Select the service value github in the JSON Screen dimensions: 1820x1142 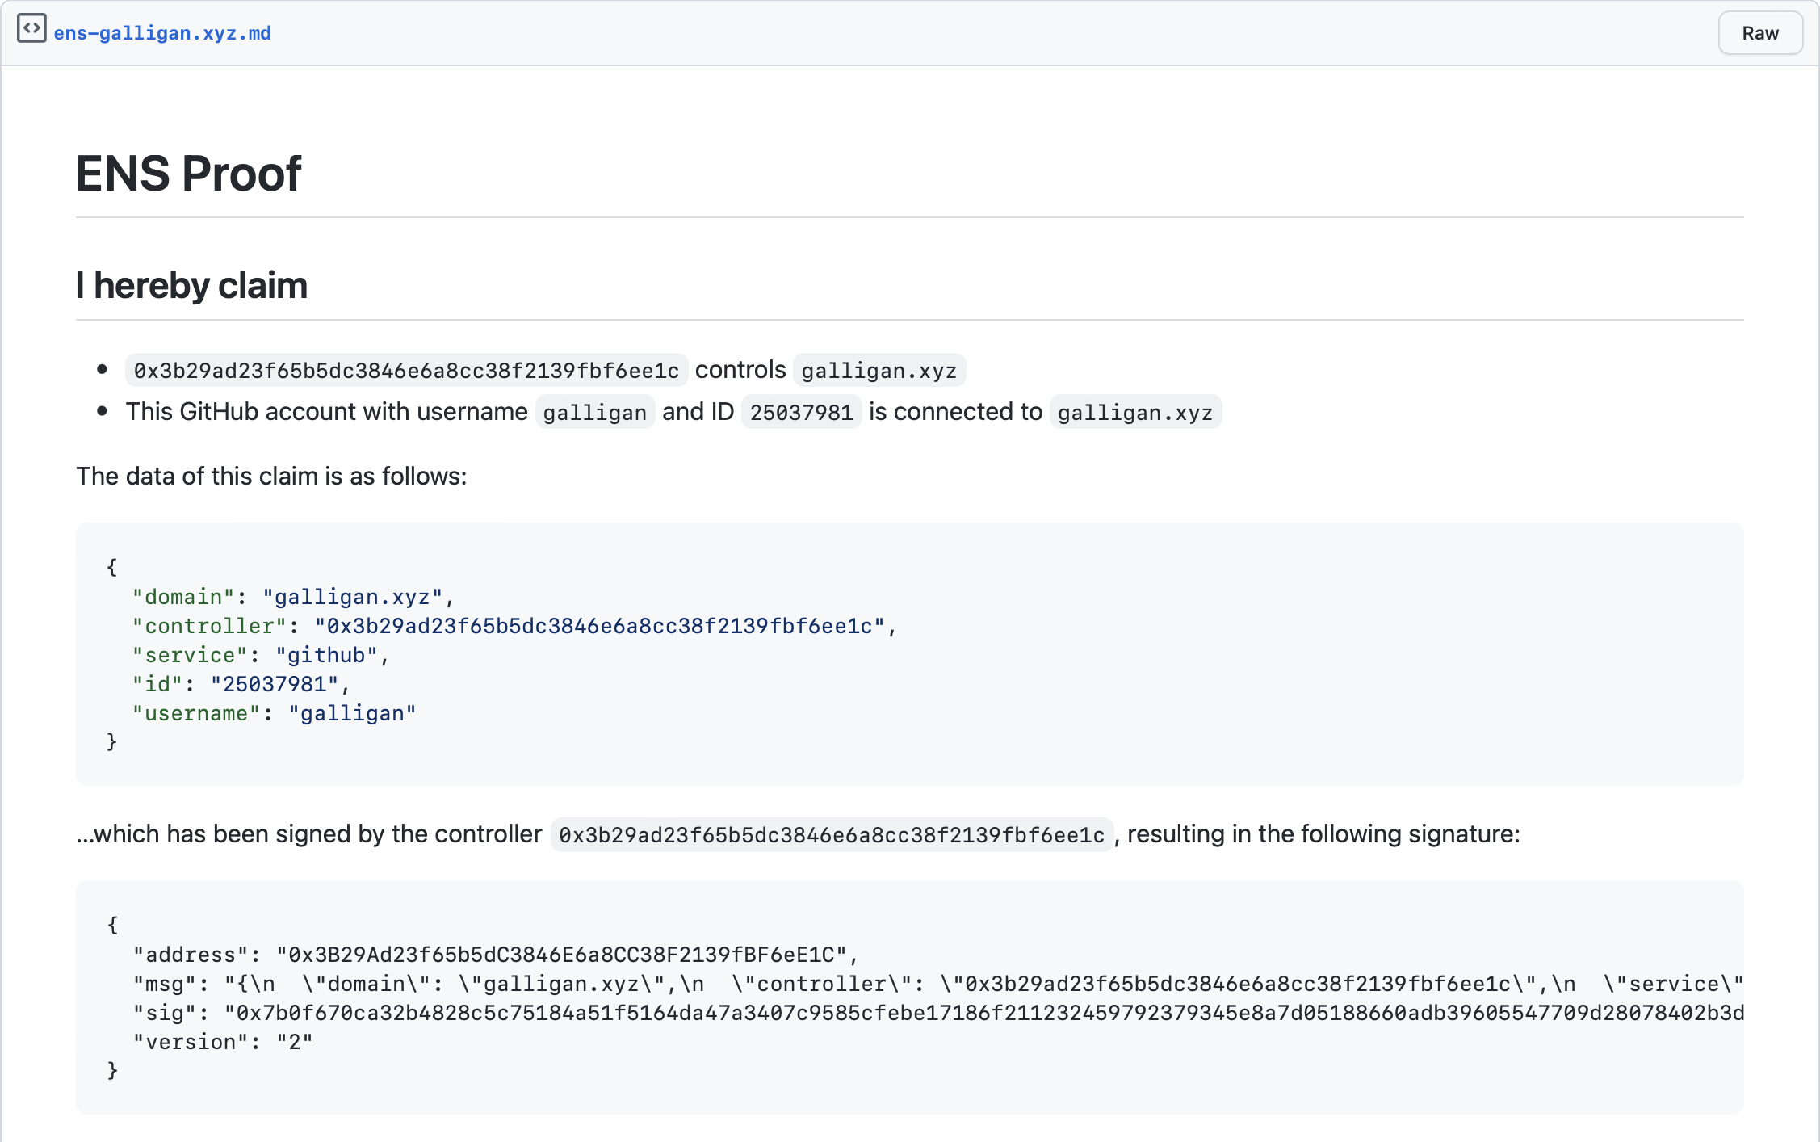coord(326,655)
